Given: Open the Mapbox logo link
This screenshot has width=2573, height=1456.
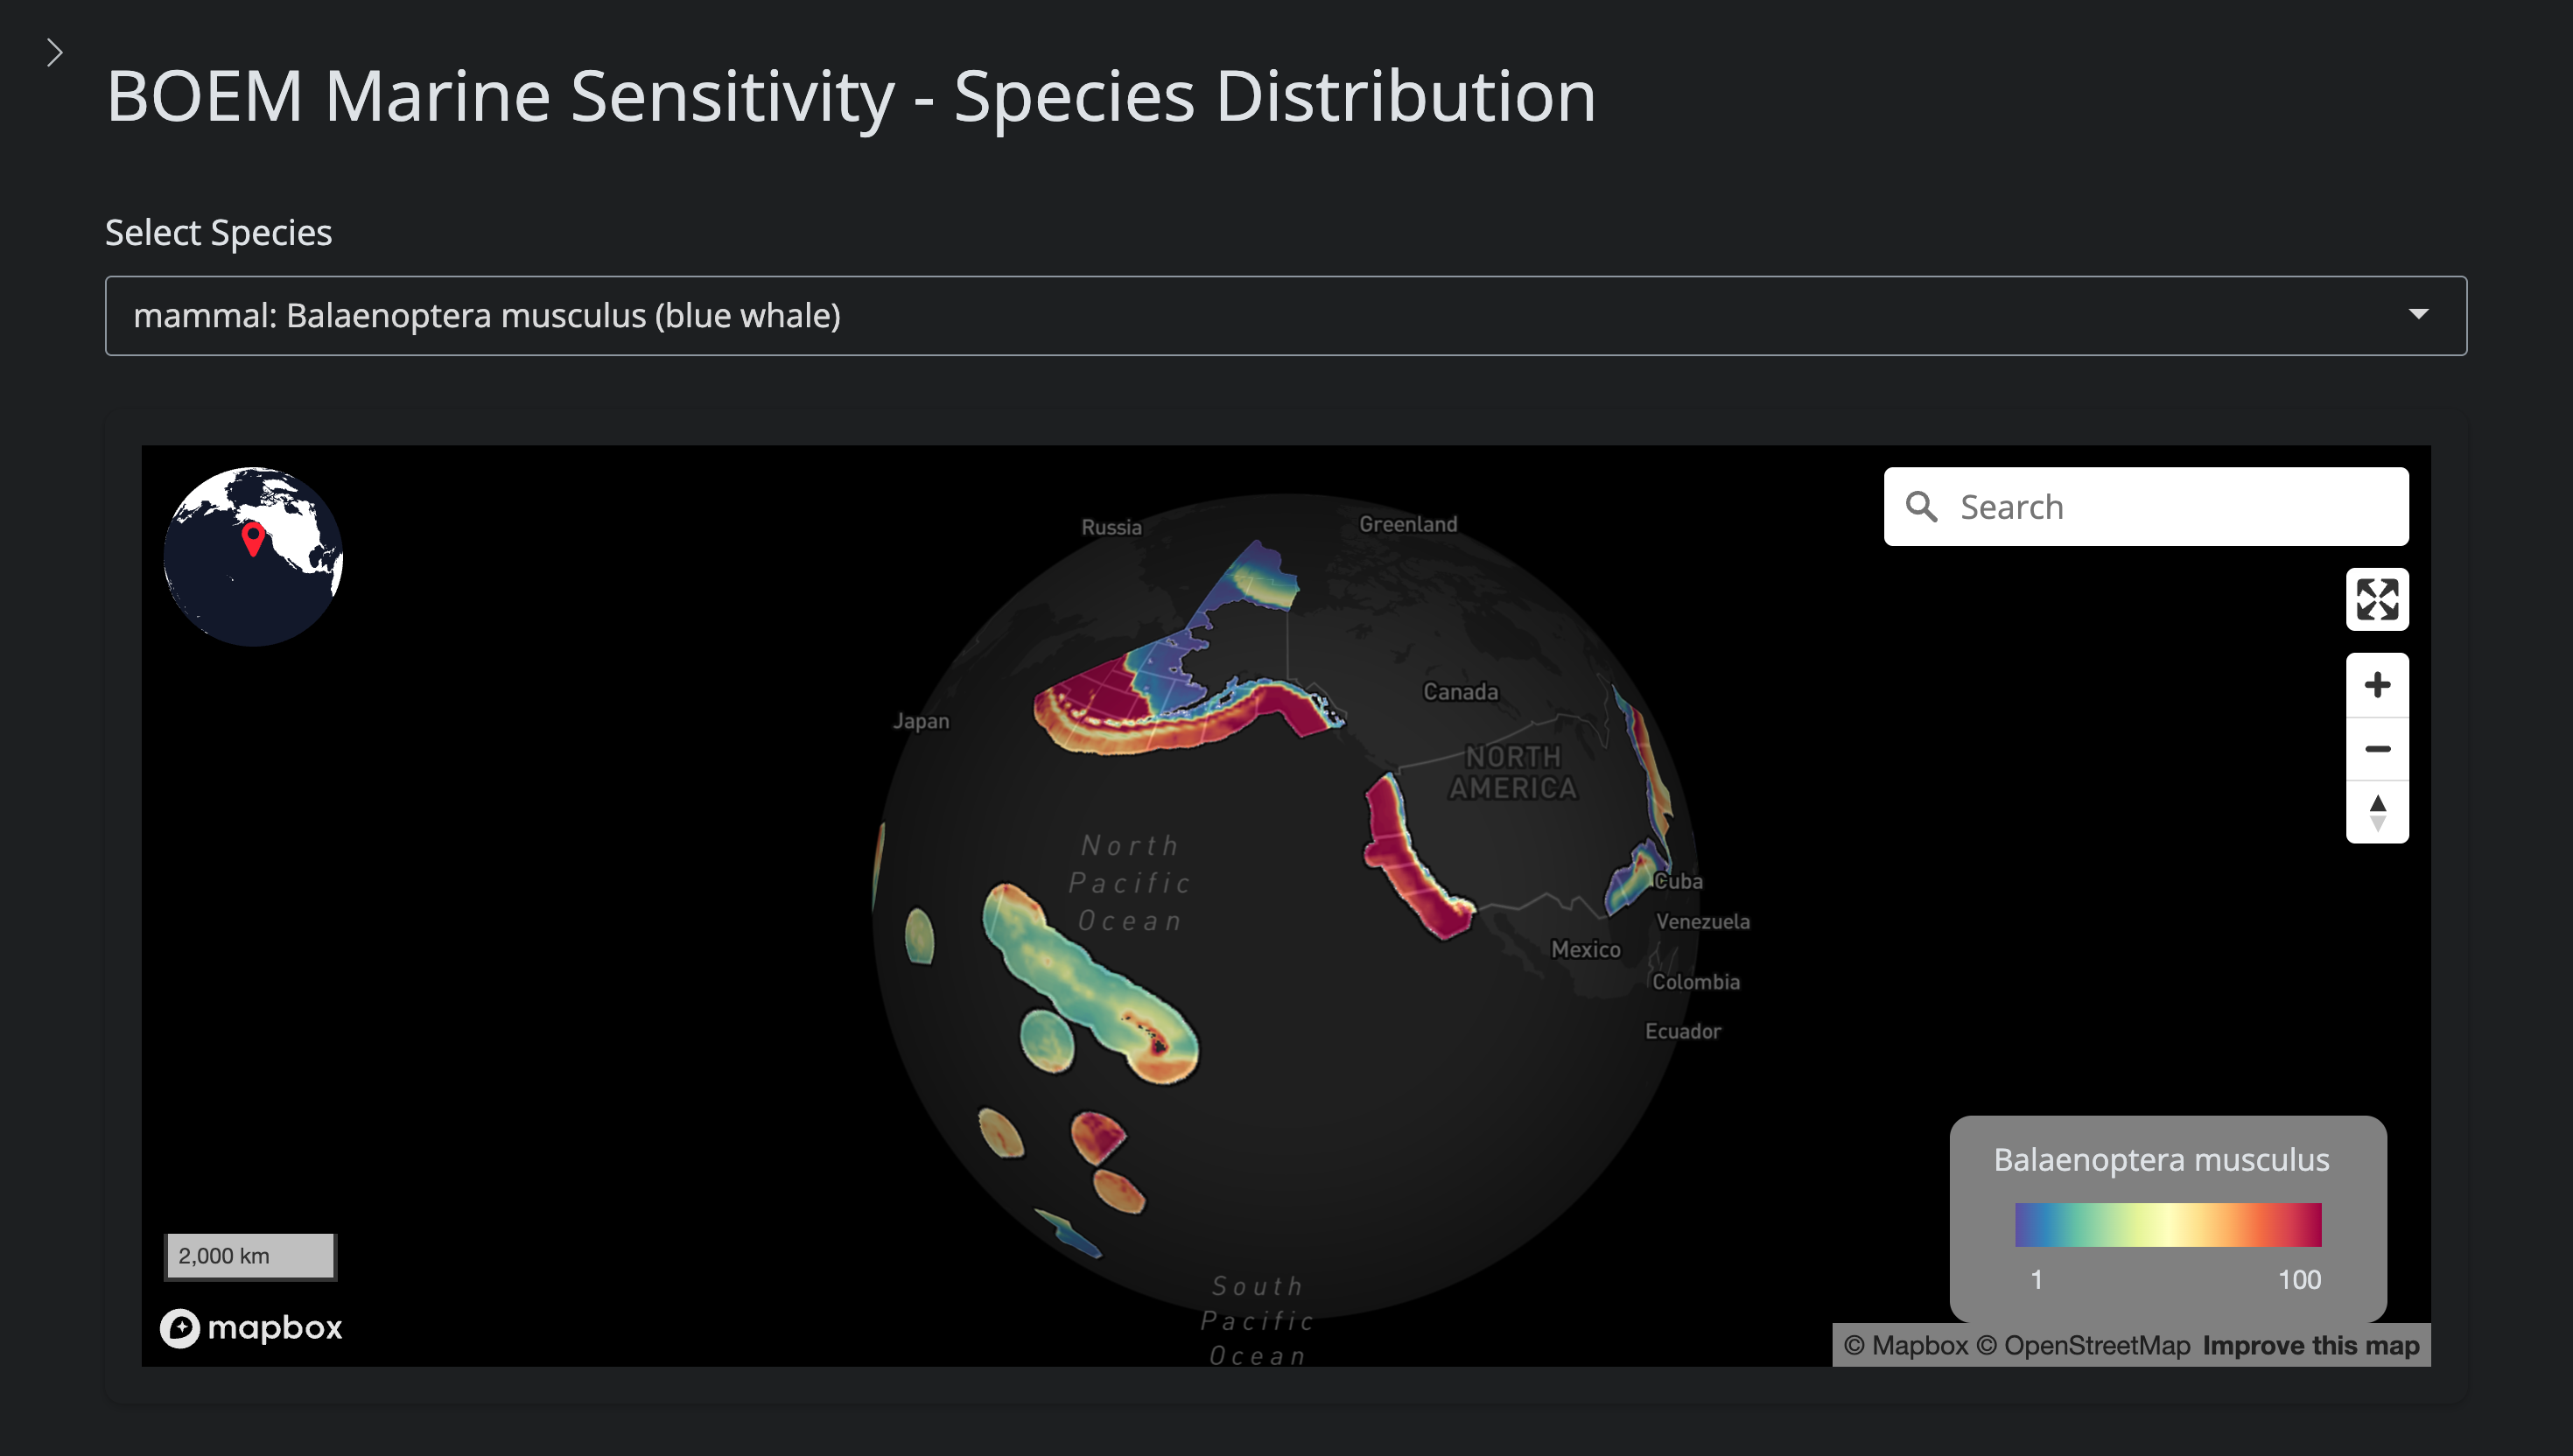Looking at the screenshot, I should [252, 1328].
